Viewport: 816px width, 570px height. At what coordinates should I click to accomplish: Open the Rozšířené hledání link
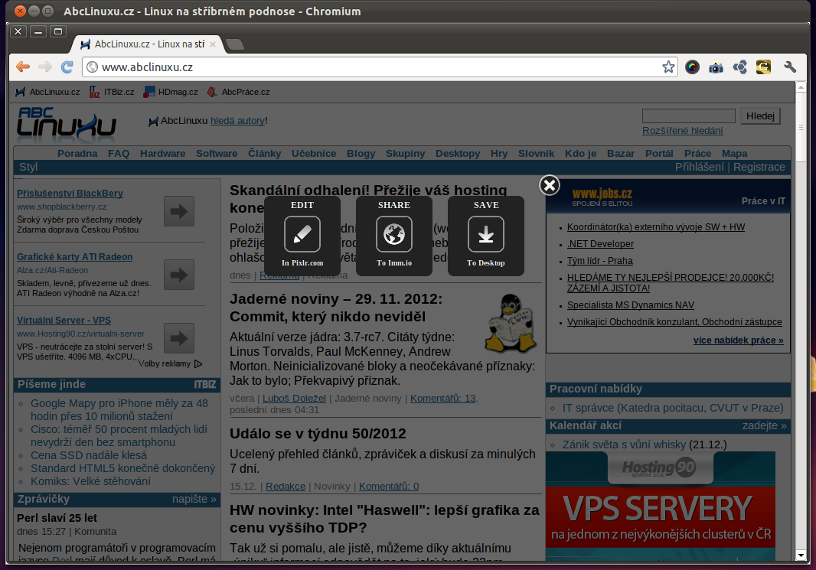click(x=682, y=131)
